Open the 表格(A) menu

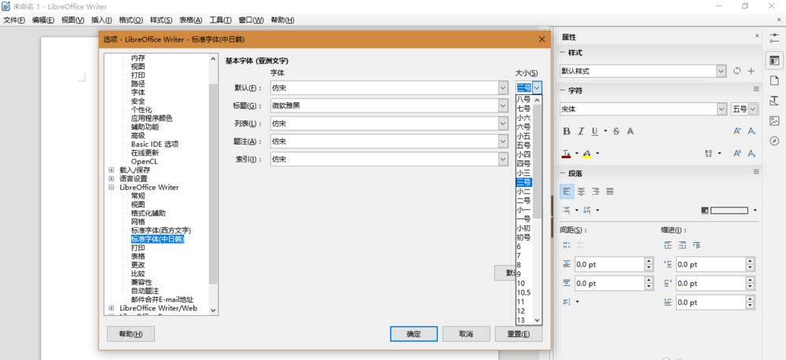click(x=190, y=20)
